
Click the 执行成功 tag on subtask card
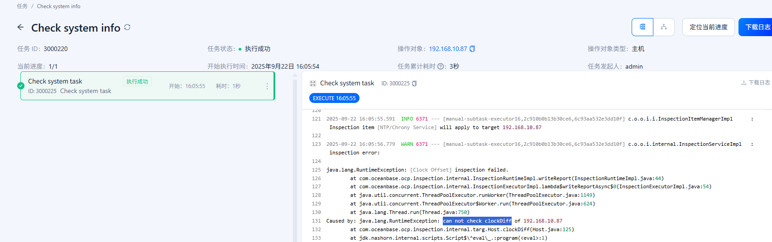click(x=137, y=82)
